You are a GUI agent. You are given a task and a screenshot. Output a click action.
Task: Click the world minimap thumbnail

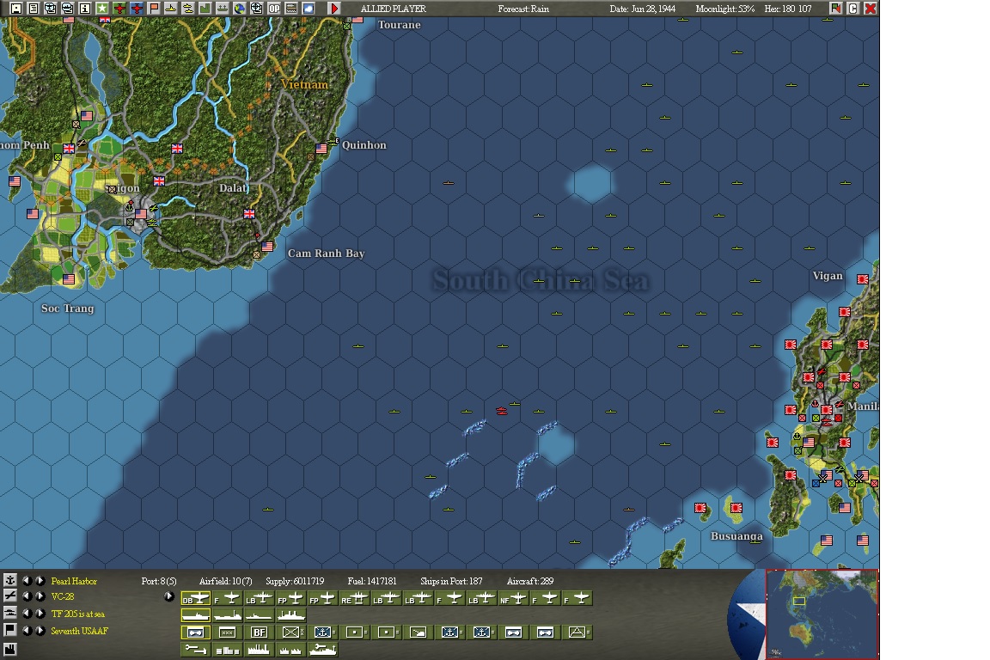click(822, 614)
